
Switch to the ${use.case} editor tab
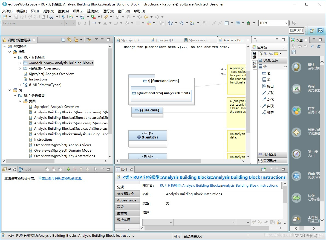[199, 40]
